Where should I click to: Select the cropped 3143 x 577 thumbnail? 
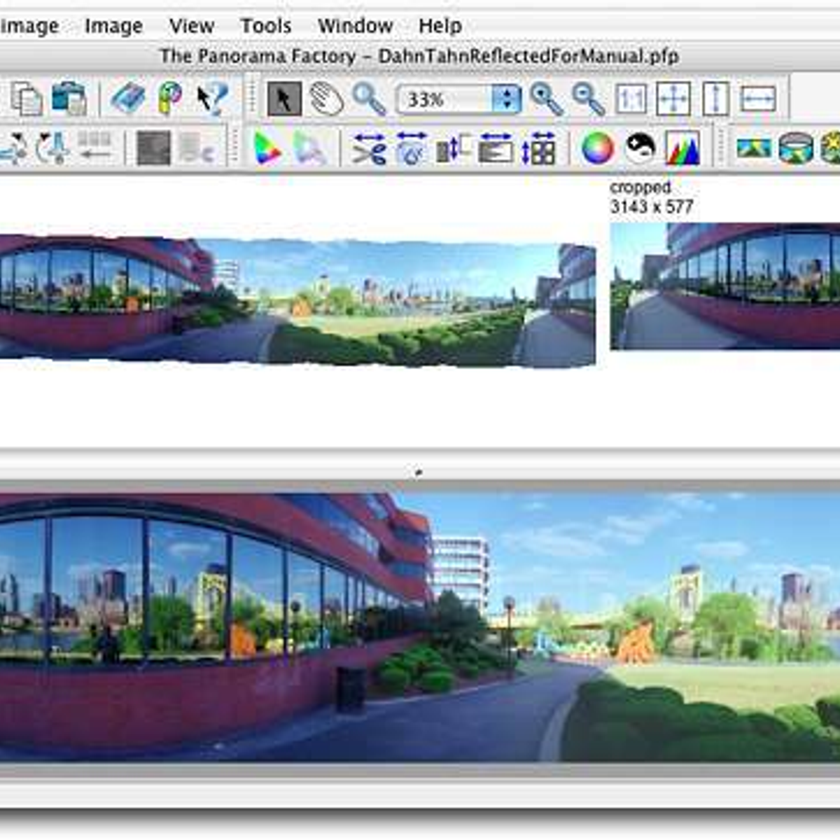(724, 286)
